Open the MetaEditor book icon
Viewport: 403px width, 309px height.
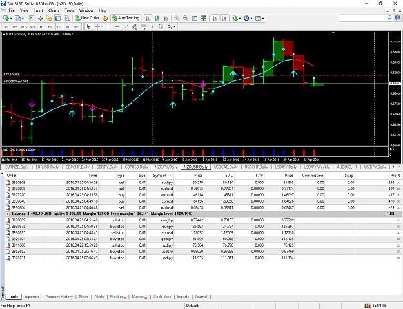[x=105, y=18]
